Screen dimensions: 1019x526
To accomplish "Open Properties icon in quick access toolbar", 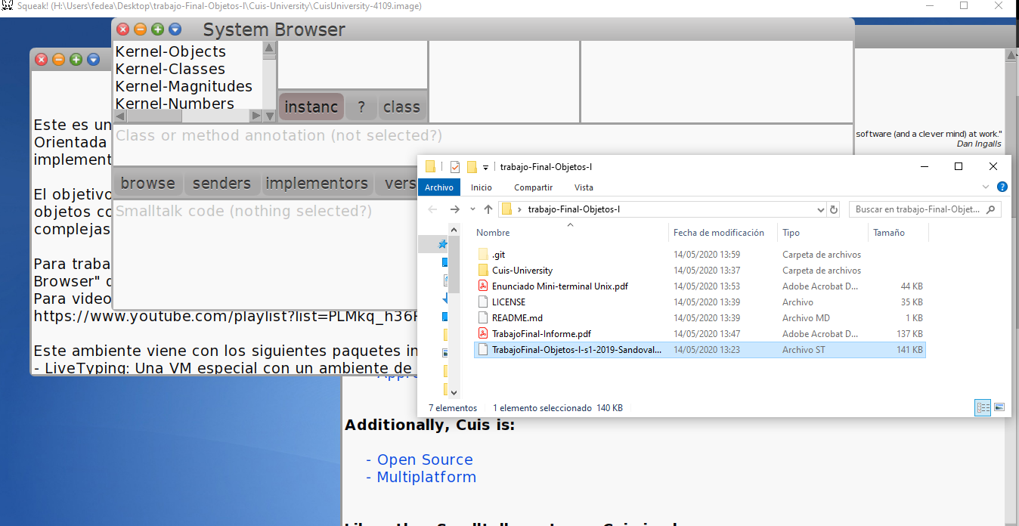I will coord(455,166).
